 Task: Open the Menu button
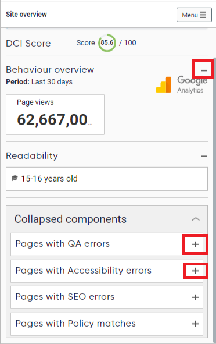(194, 15)
